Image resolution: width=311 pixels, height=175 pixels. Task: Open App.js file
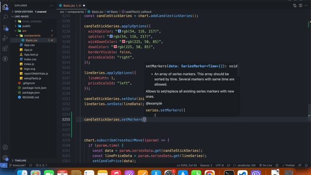28,50
